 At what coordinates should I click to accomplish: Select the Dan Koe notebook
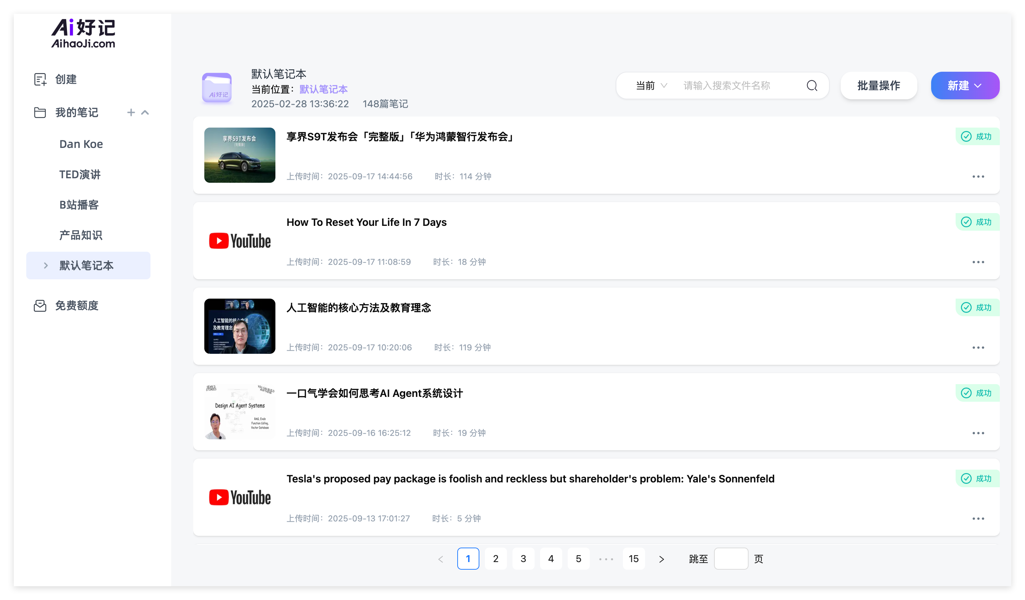point(81,144)
